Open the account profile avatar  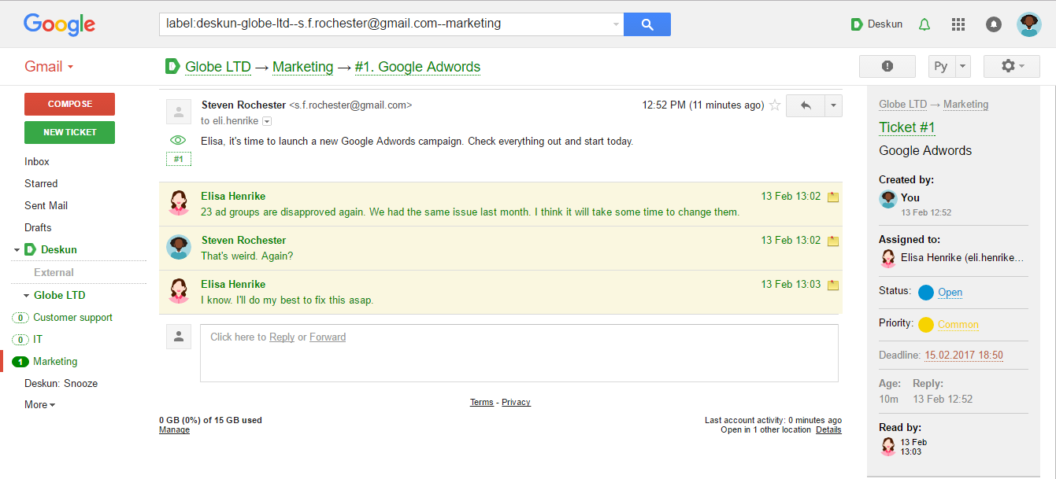[1029, 24]
